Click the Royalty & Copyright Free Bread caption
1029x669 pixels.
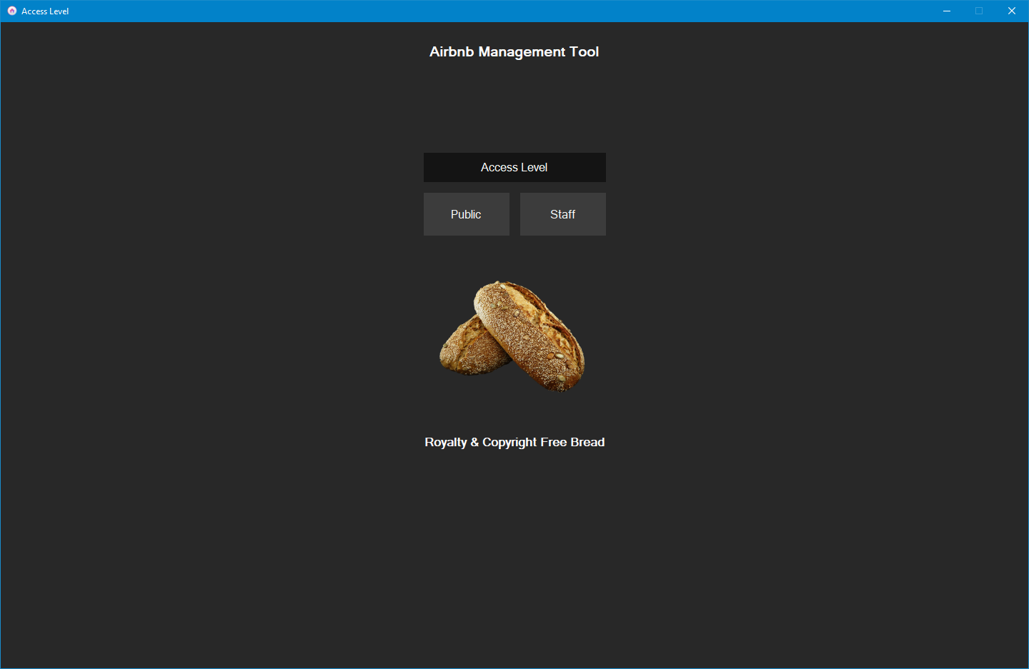click(514, 442)
